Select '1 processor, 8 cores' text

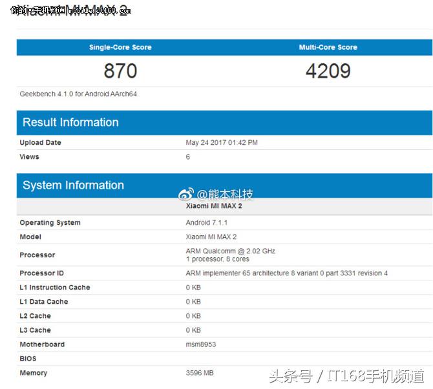coord(217,259)
